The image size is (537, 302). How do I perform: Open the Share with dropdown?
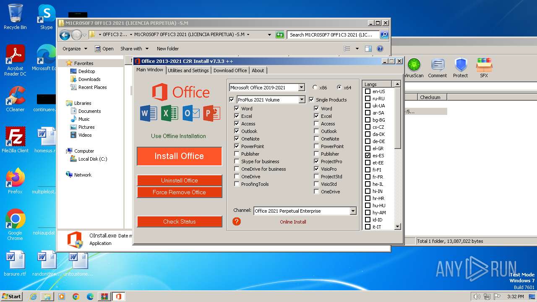pos(134,49)
